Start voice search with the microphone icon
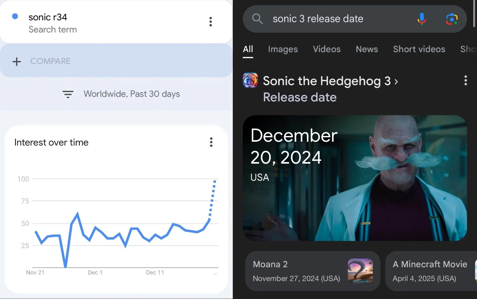The image size is (477, 299). point(422,19)
